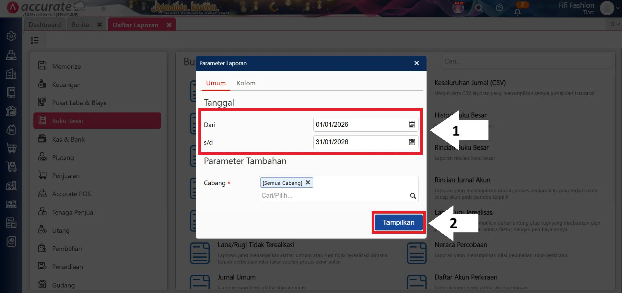The image size is (622, 293).
Task: Remove the [Semua Cabang] tag
Action: [308, 182]
